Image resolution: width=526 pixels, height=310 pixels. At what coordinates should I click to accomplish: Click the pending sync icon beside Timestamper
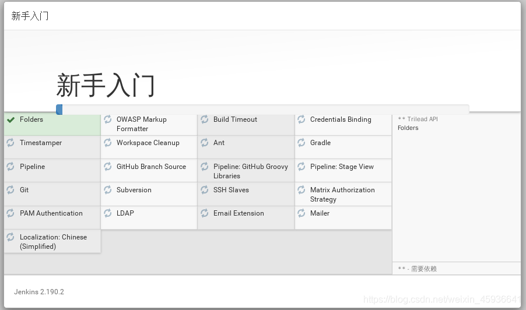click(10, 143)
